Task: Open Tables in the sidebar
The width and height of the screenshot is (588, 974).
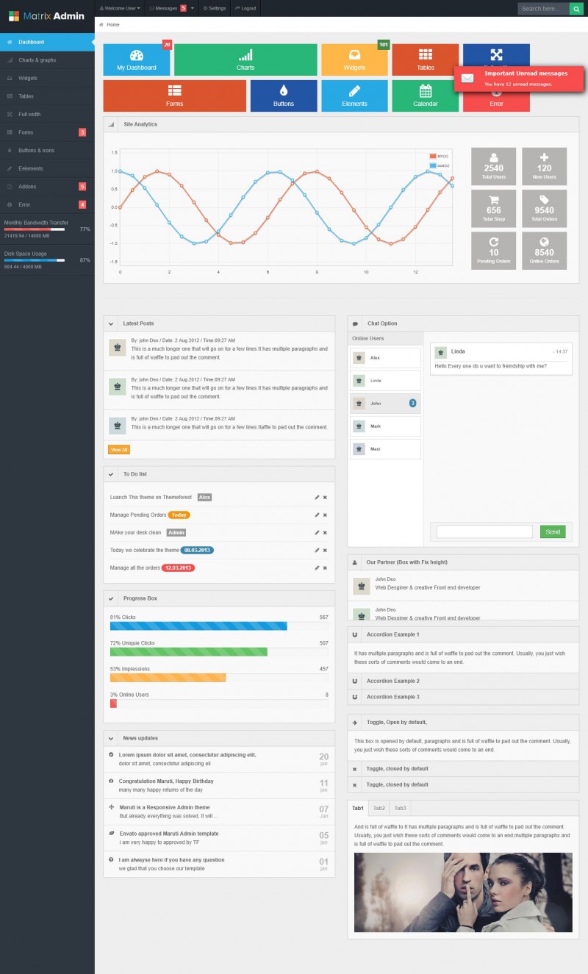Action: [47, 96]
